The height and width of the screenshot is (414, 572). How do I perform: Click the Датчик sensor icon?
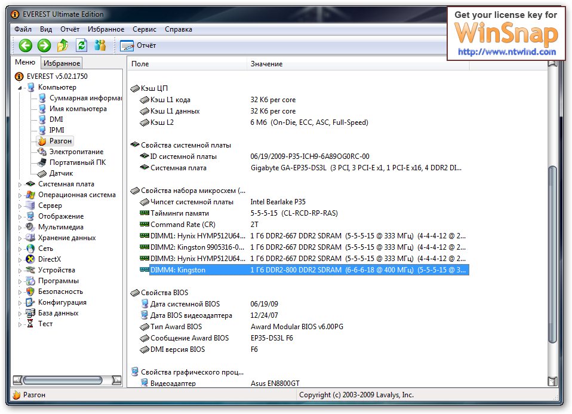click(42, 173)
